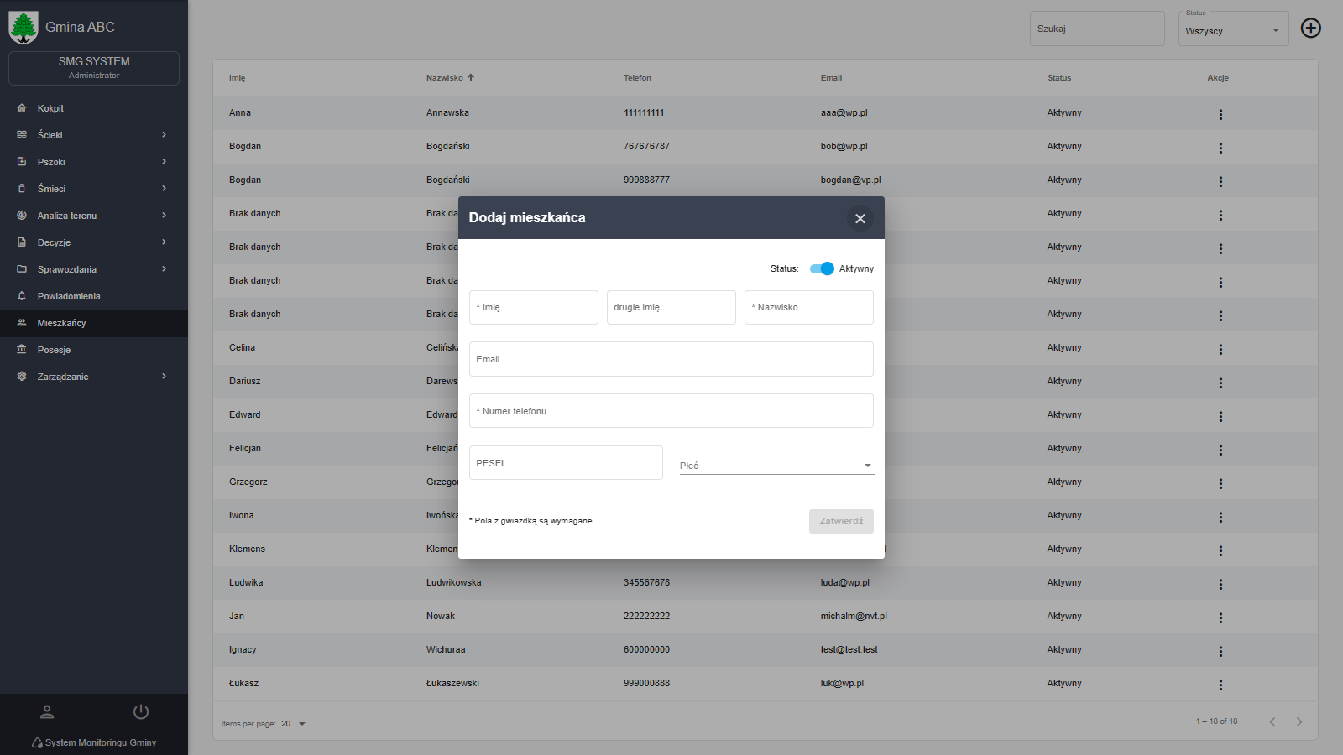Image resolution: width=1343 pixels, height=755 pixels.
Task: Close the Dodaj mieszkańca dialog
Action: pos(860,219)
